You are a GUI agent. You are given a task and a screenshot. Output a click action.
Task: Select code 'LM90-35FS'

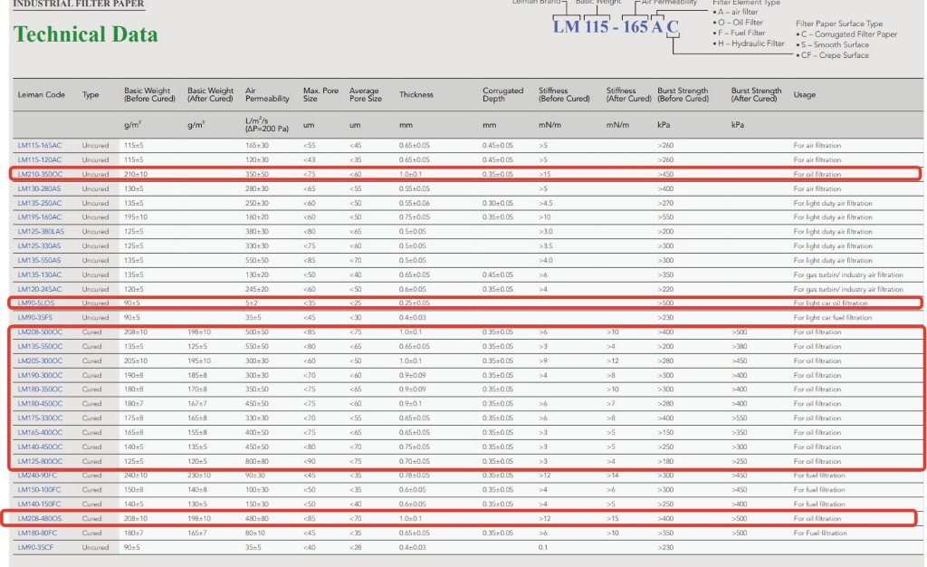coord(35,318)
